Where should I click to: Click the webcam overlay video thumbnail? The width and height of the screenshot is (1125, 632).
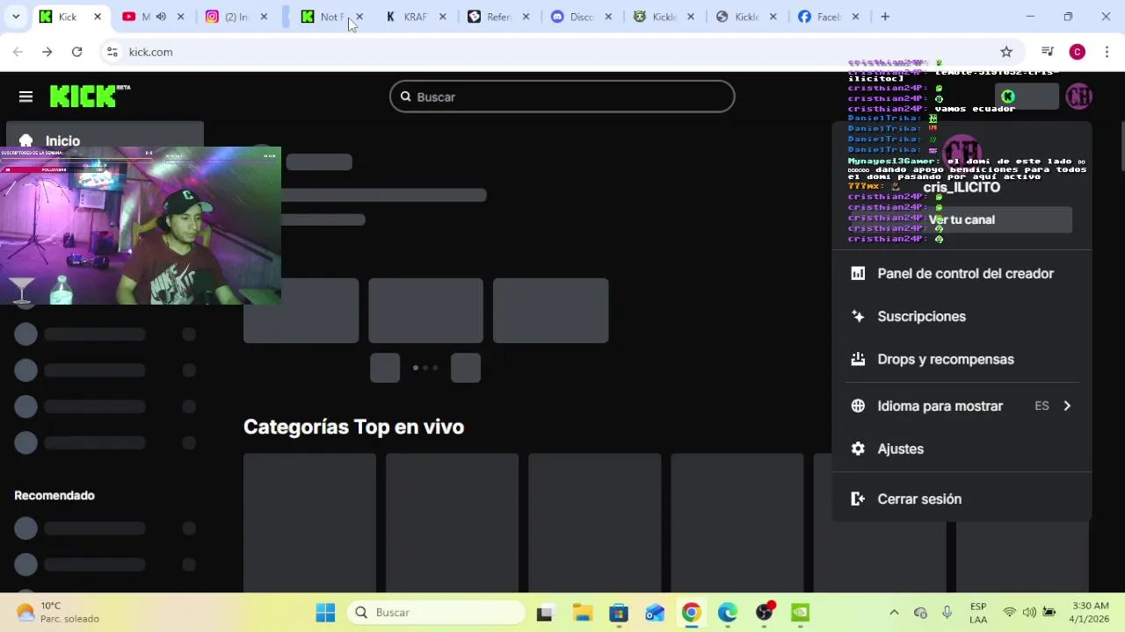coord(141,226)
